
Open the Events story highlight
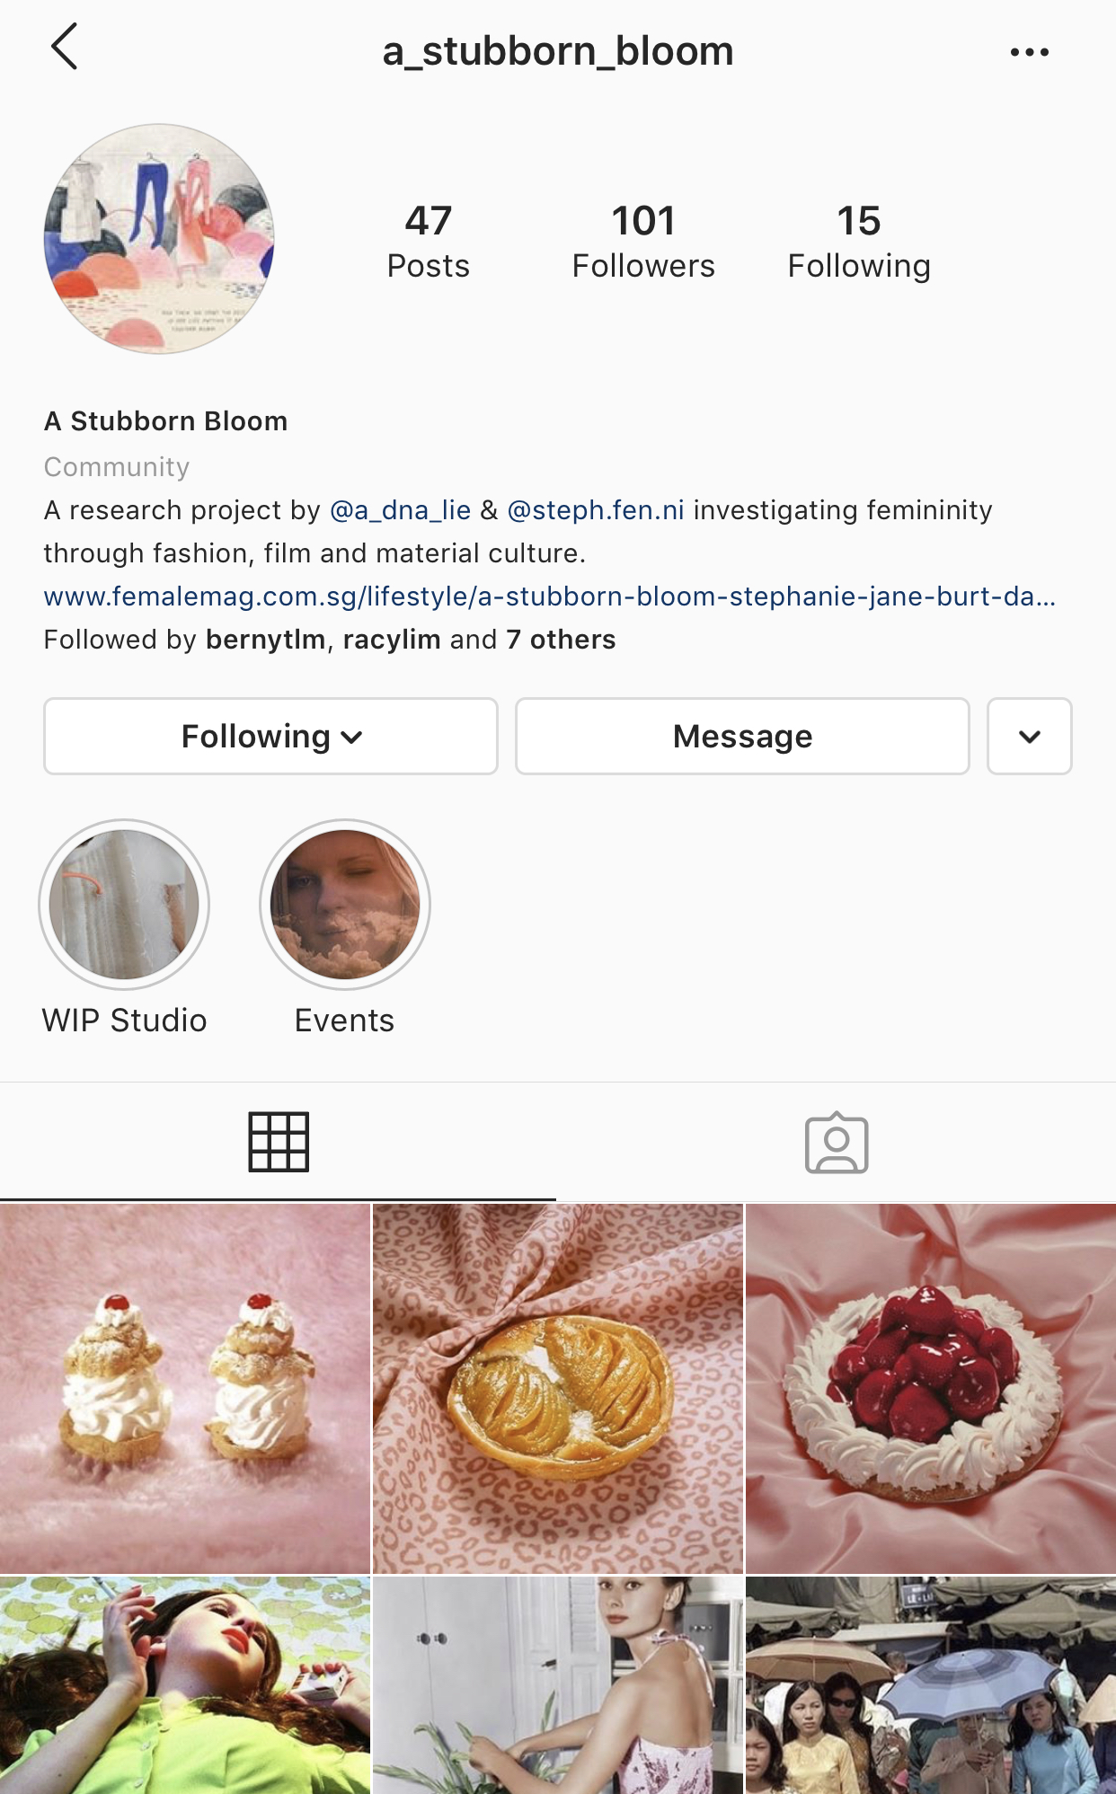(345, 904)
